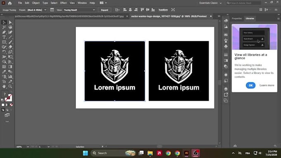Select the Shaper tool
Screen dimensions: 281x158
4,47
